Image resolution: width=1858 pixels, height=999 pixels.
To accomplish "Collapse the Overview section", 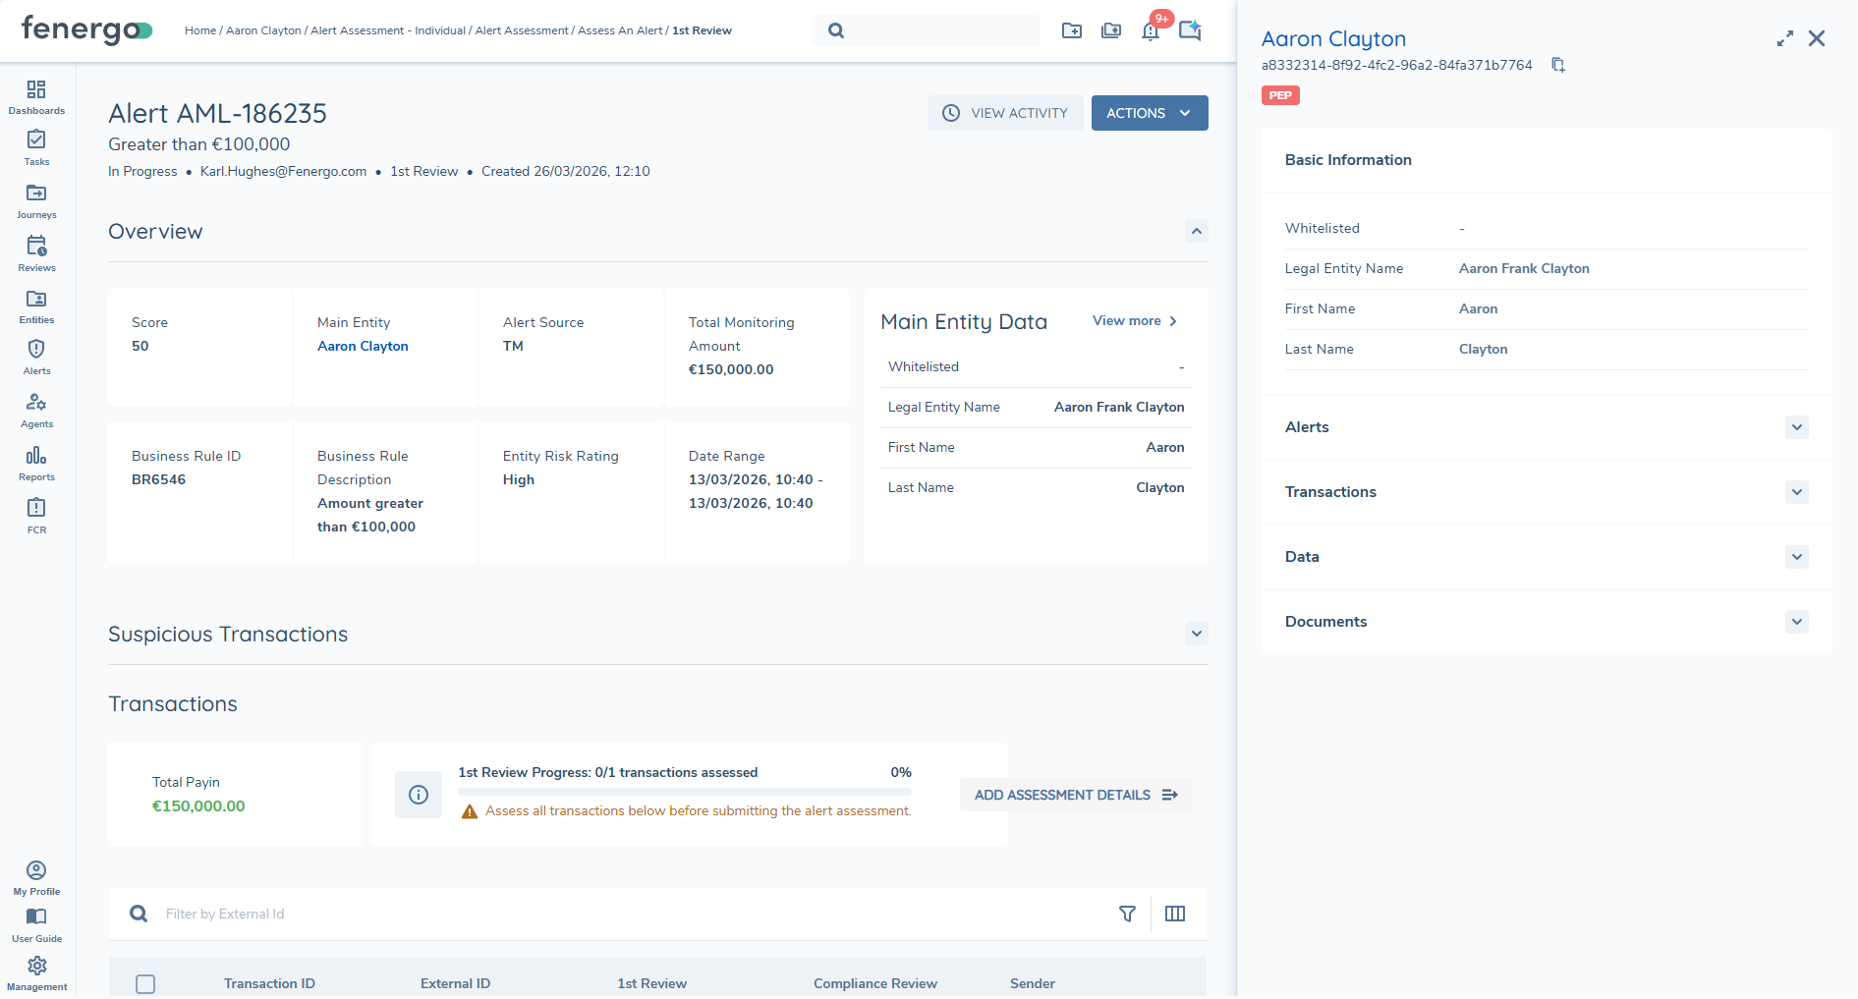I will point(1196,231).
